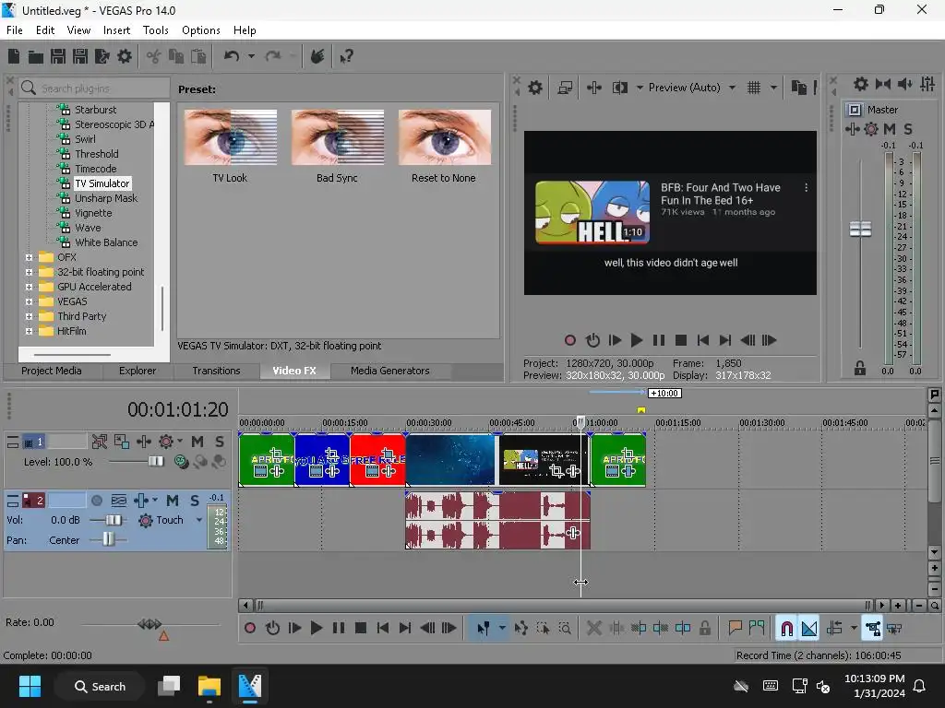The width and height of the screenshot is (945, 708).
Task: Toggle Automatic Crossfades button
Action: point(808,629)
